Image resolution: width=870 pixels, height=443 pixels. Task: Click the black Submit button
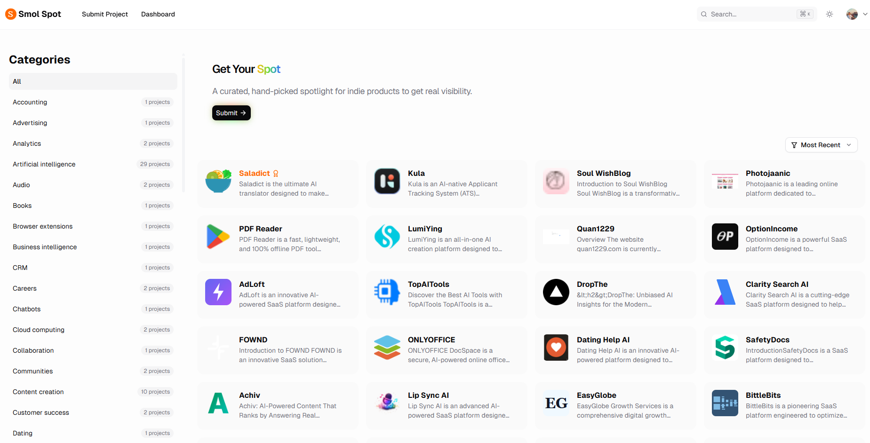point(231,113)
